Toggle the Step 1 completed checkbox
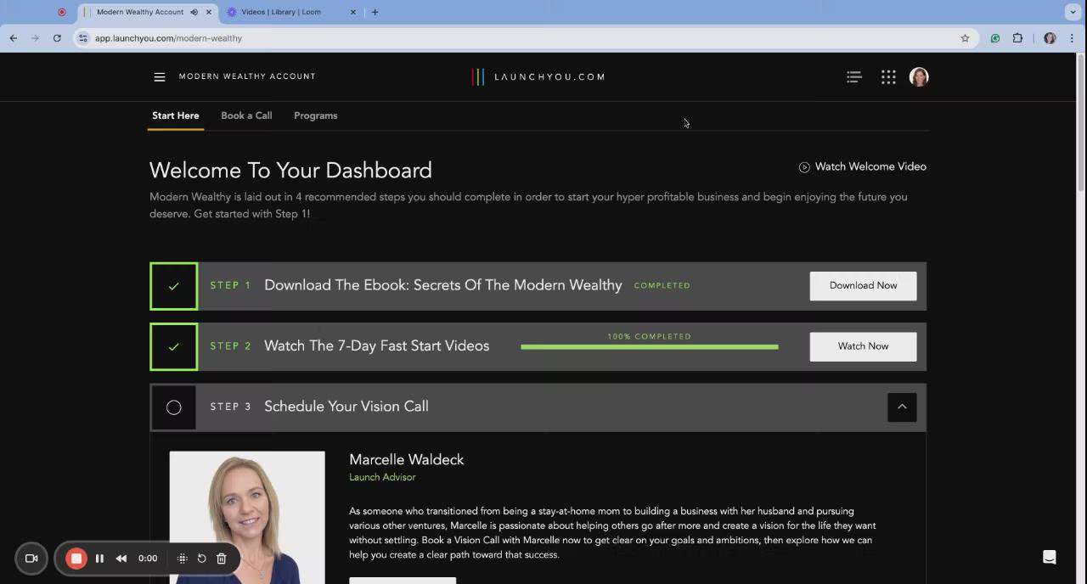This screenshot has height=584, width=1087. coord(174,286)
